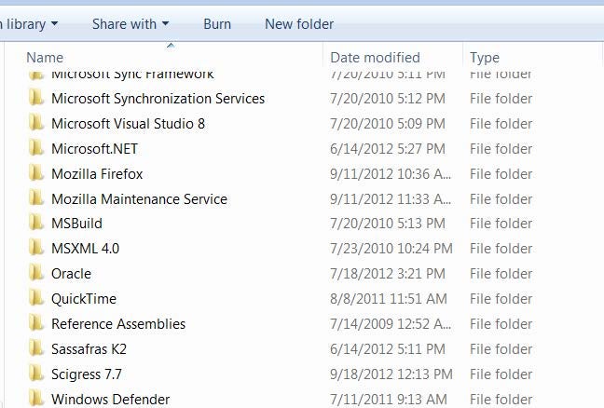
Task: Select the Mozilla Maintenance Service name
Action: click(139, 199)
